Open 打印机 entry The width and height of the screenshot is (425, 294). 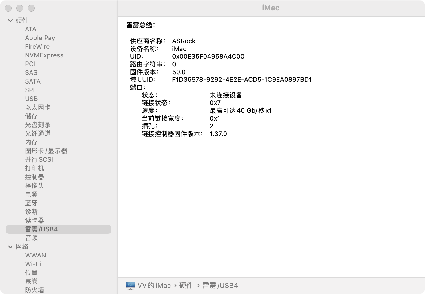(34, 168)
